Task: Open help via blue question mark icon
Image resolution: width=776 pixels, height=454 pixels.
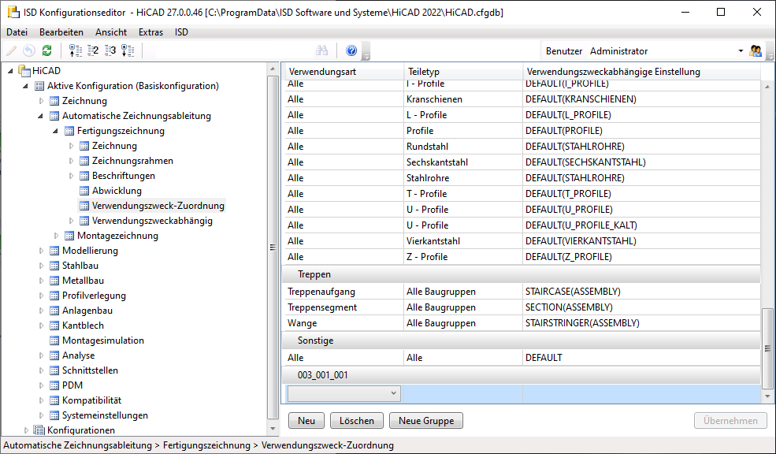Action: point(351,50)
